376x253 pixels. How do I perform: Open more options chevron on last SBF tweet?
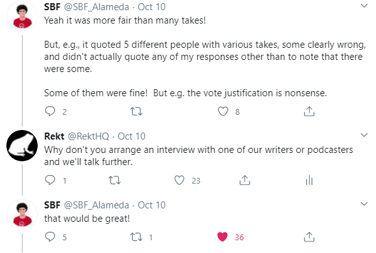point(364,204)
